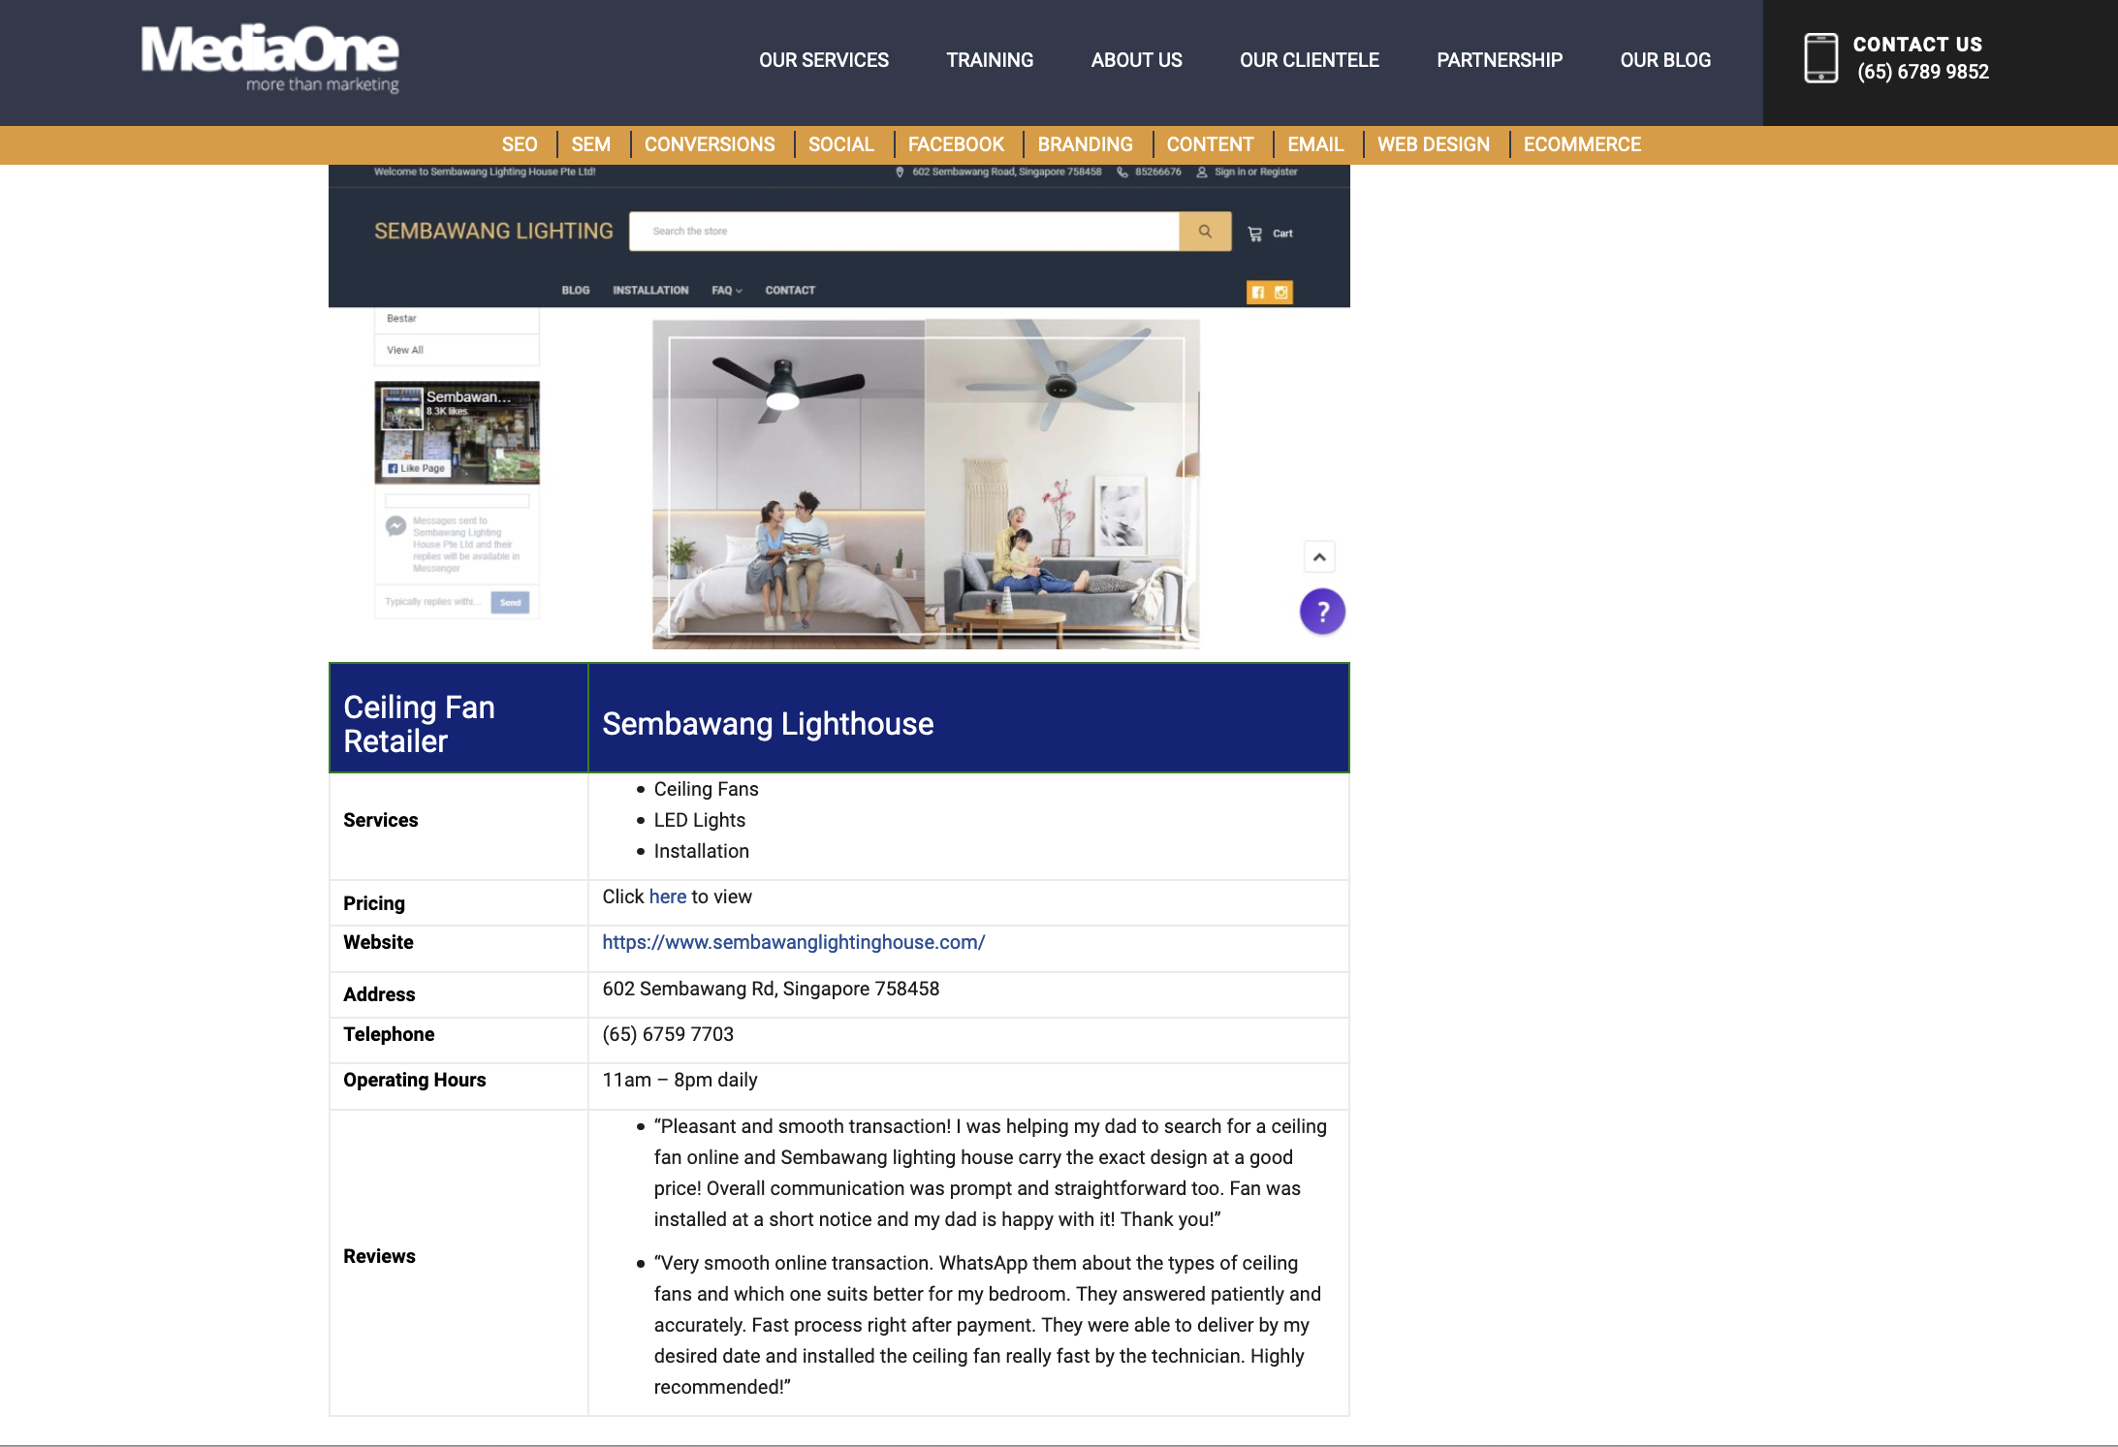Click the phone icon beside Contact Us

(x=1820, y=58)
